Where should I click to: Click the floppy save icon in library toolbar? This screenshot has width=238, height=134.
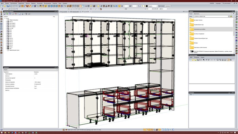pos(198,60)
